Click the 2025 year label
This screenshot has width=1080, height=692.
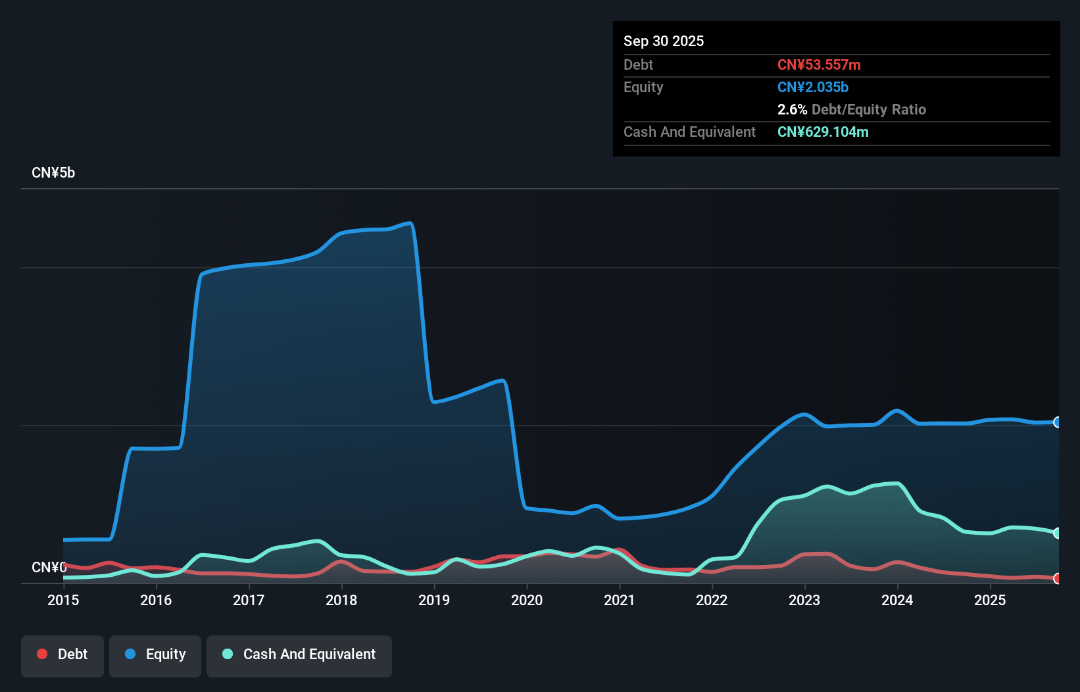pos(990,600)
